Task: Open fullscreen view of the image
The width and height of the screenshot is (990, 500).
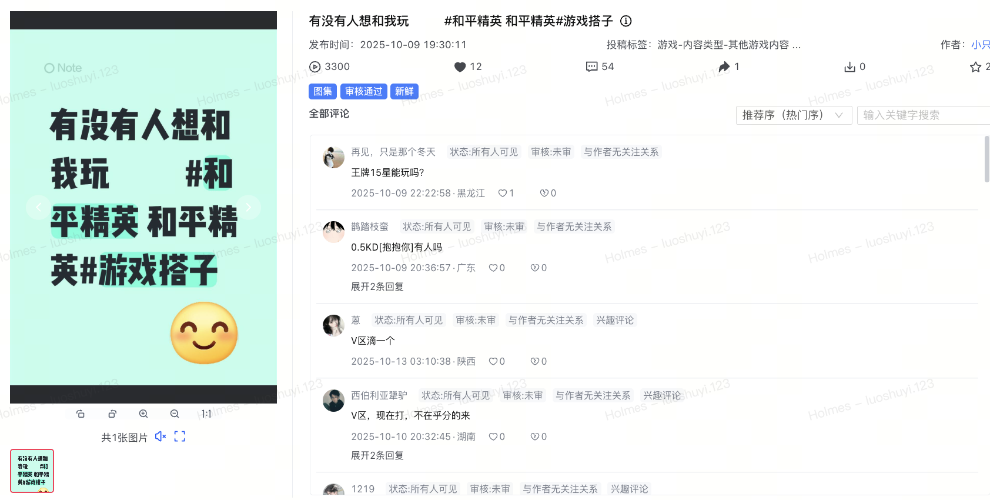Action: point(180,436)
